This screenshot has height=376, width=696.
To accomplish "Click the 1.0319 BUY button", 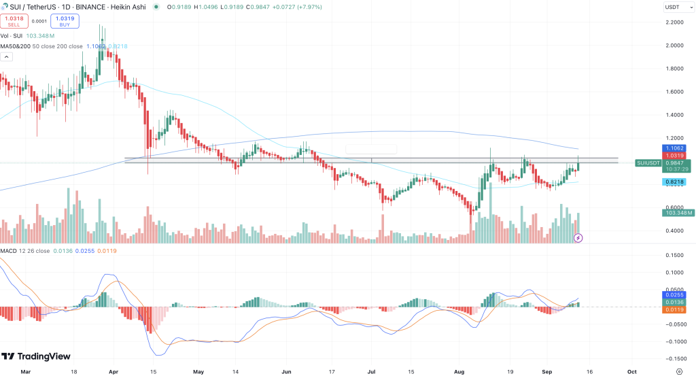I will tap(65, 21).
